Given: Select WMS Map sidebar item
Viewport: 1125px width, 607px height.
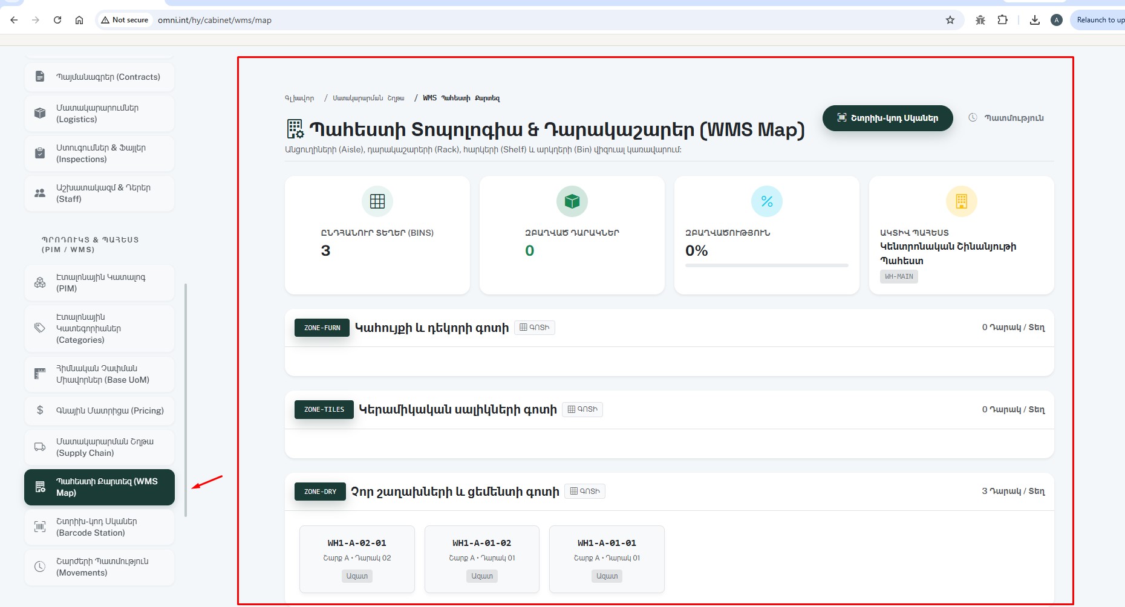Looking at the screenshot, I should pos(99,487).
